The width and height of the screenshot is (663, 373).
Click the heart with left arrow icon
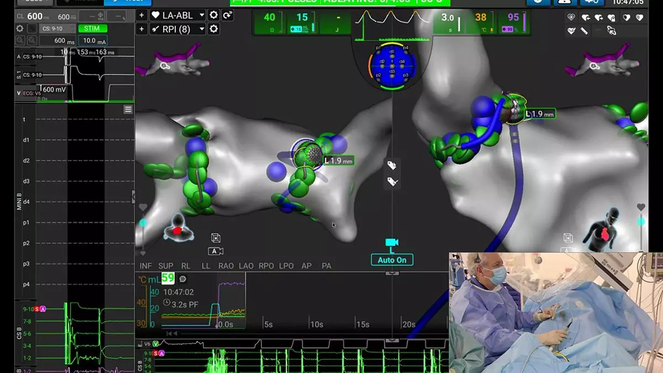[x=585, y=18]
